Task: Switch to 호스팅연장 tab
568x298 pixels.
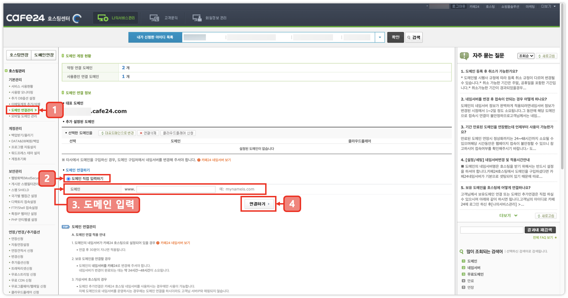Action: 19,55
